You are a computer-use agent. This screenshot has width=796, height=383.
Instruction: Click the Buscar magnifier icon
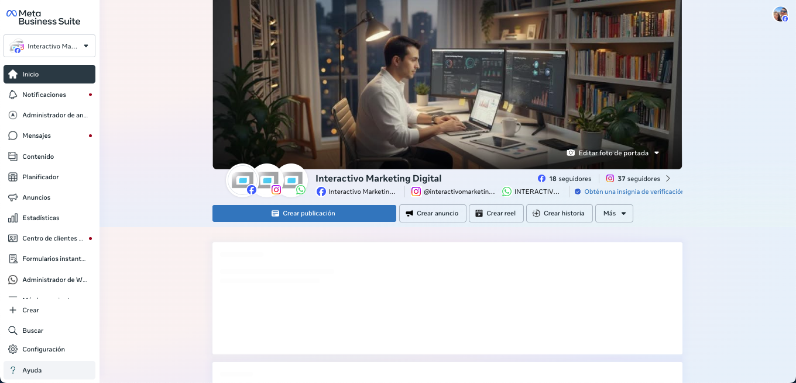[x=13, y=330]
